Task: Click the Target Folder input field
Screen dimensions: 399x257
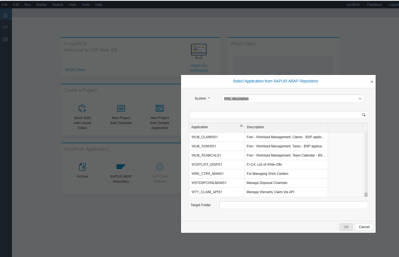Action: coord(294,205)
